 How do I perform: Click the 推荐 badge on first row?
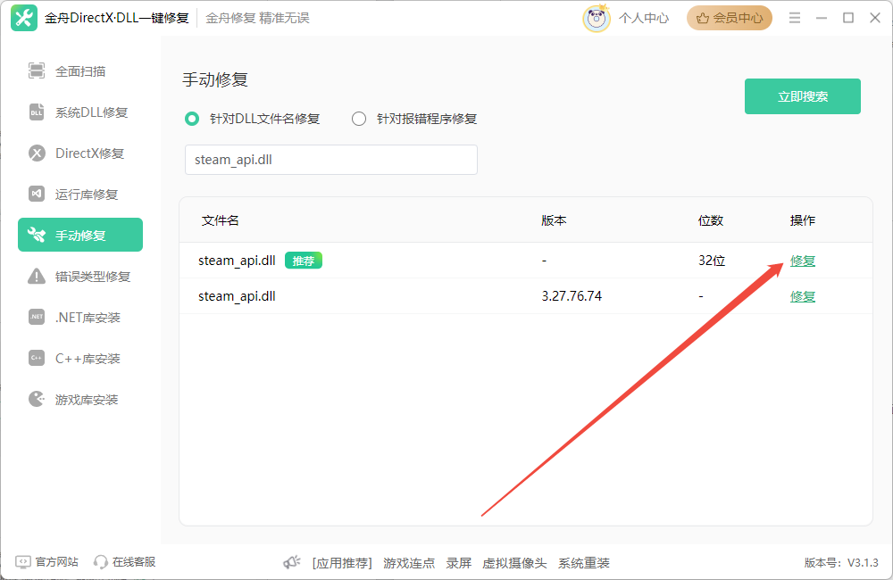(304, 261)
